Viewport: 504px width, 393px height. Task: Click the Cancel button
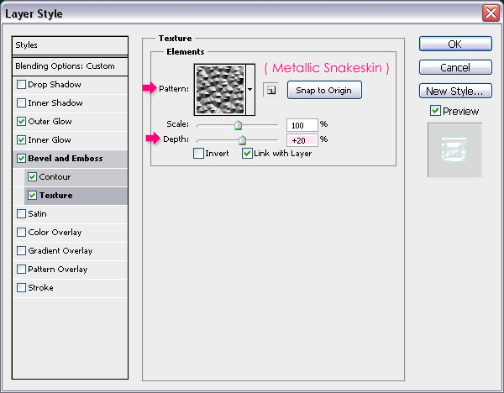pyautogui.click(x=454, y=67)
